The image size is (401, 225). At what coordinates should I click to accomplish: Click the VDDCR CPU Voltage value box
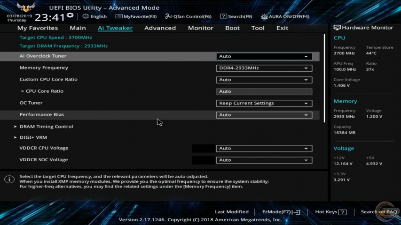point(204,148)
